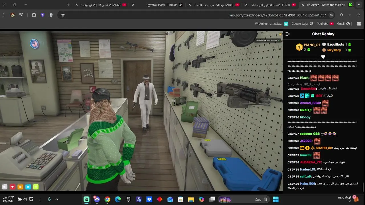
Task: Open the Gmail bookmark
Action: click(x=343, y=24)
